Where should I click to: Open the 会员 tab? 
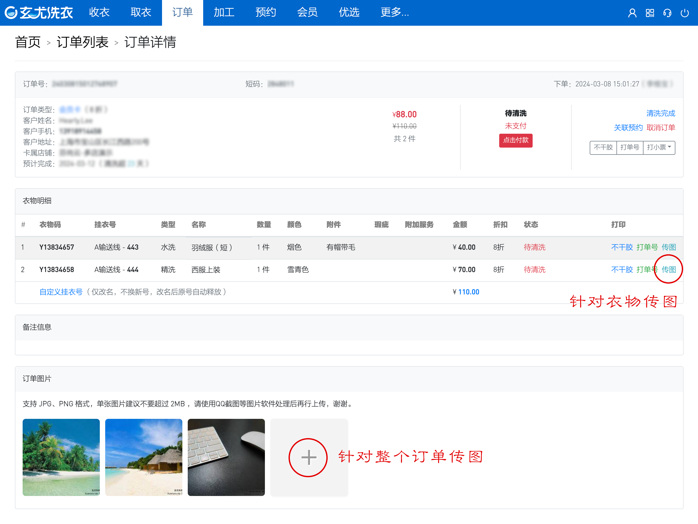pos(307,13)
